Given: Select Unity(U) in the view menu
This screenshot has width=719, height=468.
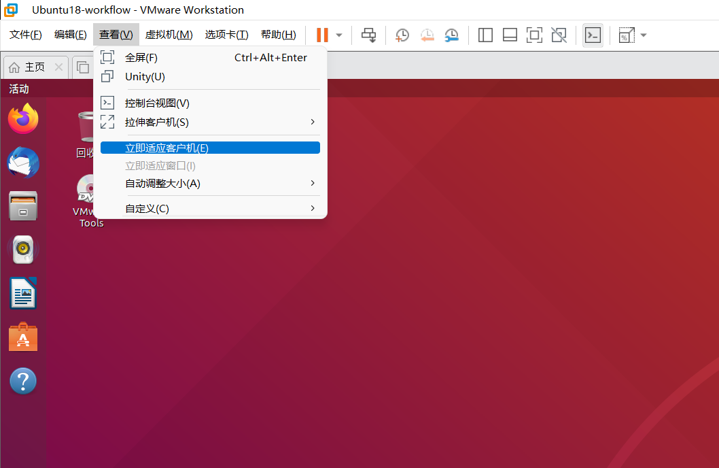Looking at the screenshot, I should pos(210,77).
